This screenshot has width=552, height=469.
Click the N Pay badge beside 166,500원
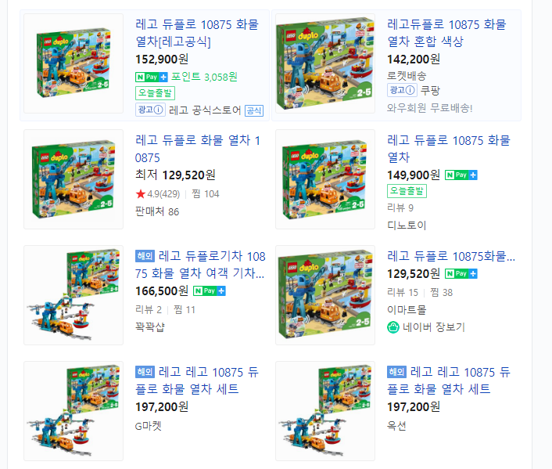pos(210,291)
